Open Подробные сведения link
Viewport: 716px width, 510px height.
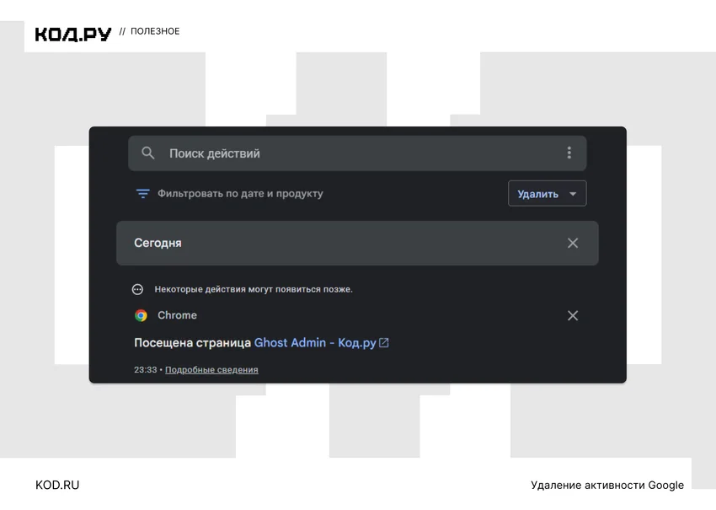pos(211,370)
